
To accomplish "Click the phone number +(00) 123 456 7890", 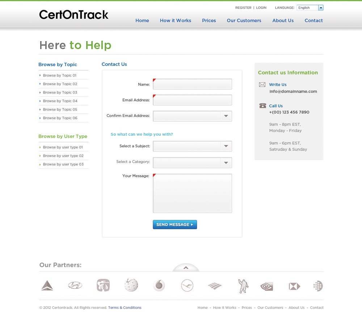I will (289, 112).
